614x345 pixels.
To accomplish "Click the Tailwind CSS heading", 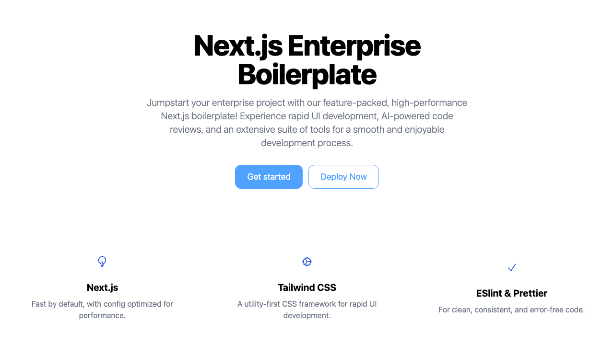I will [307, 287].
